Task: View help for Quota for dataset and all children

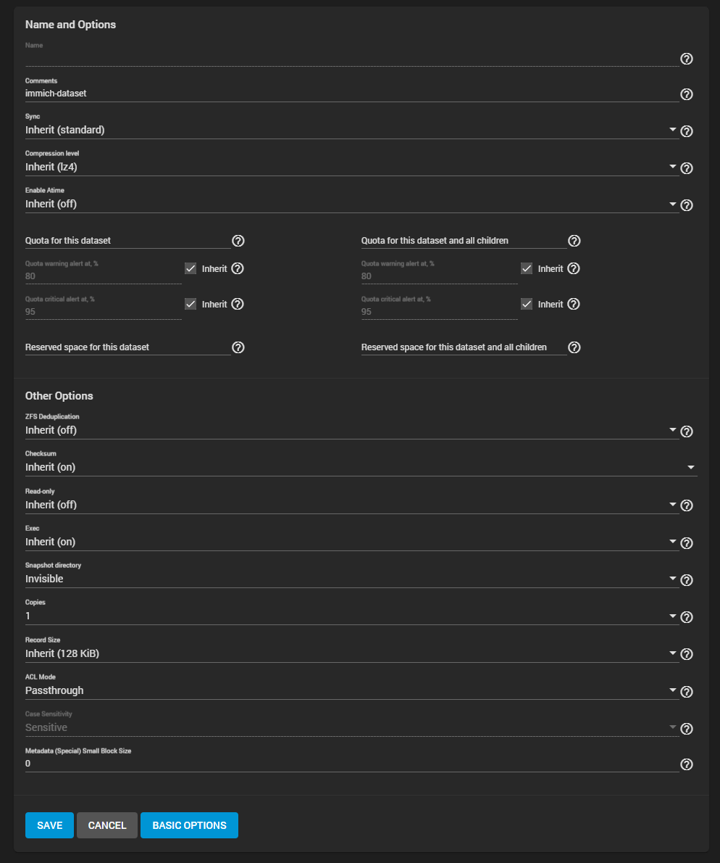Action: (574, 240)
